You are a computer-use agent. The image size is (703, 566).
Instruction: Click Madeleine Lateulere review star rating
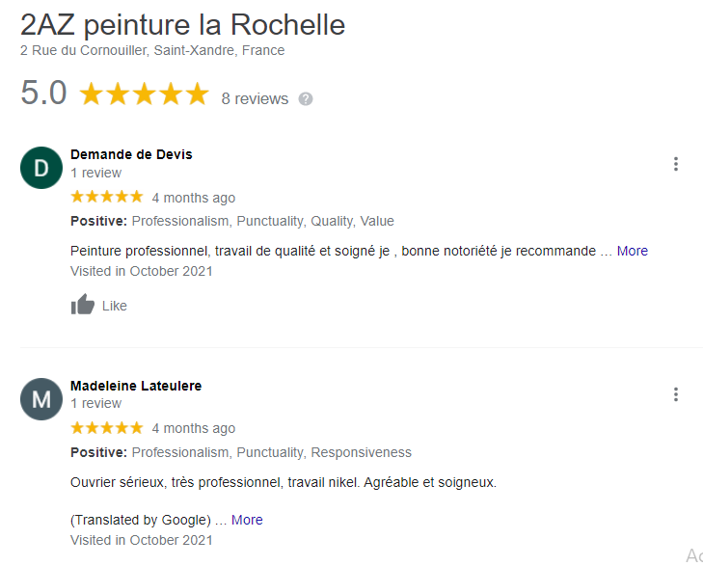[107, 427]
